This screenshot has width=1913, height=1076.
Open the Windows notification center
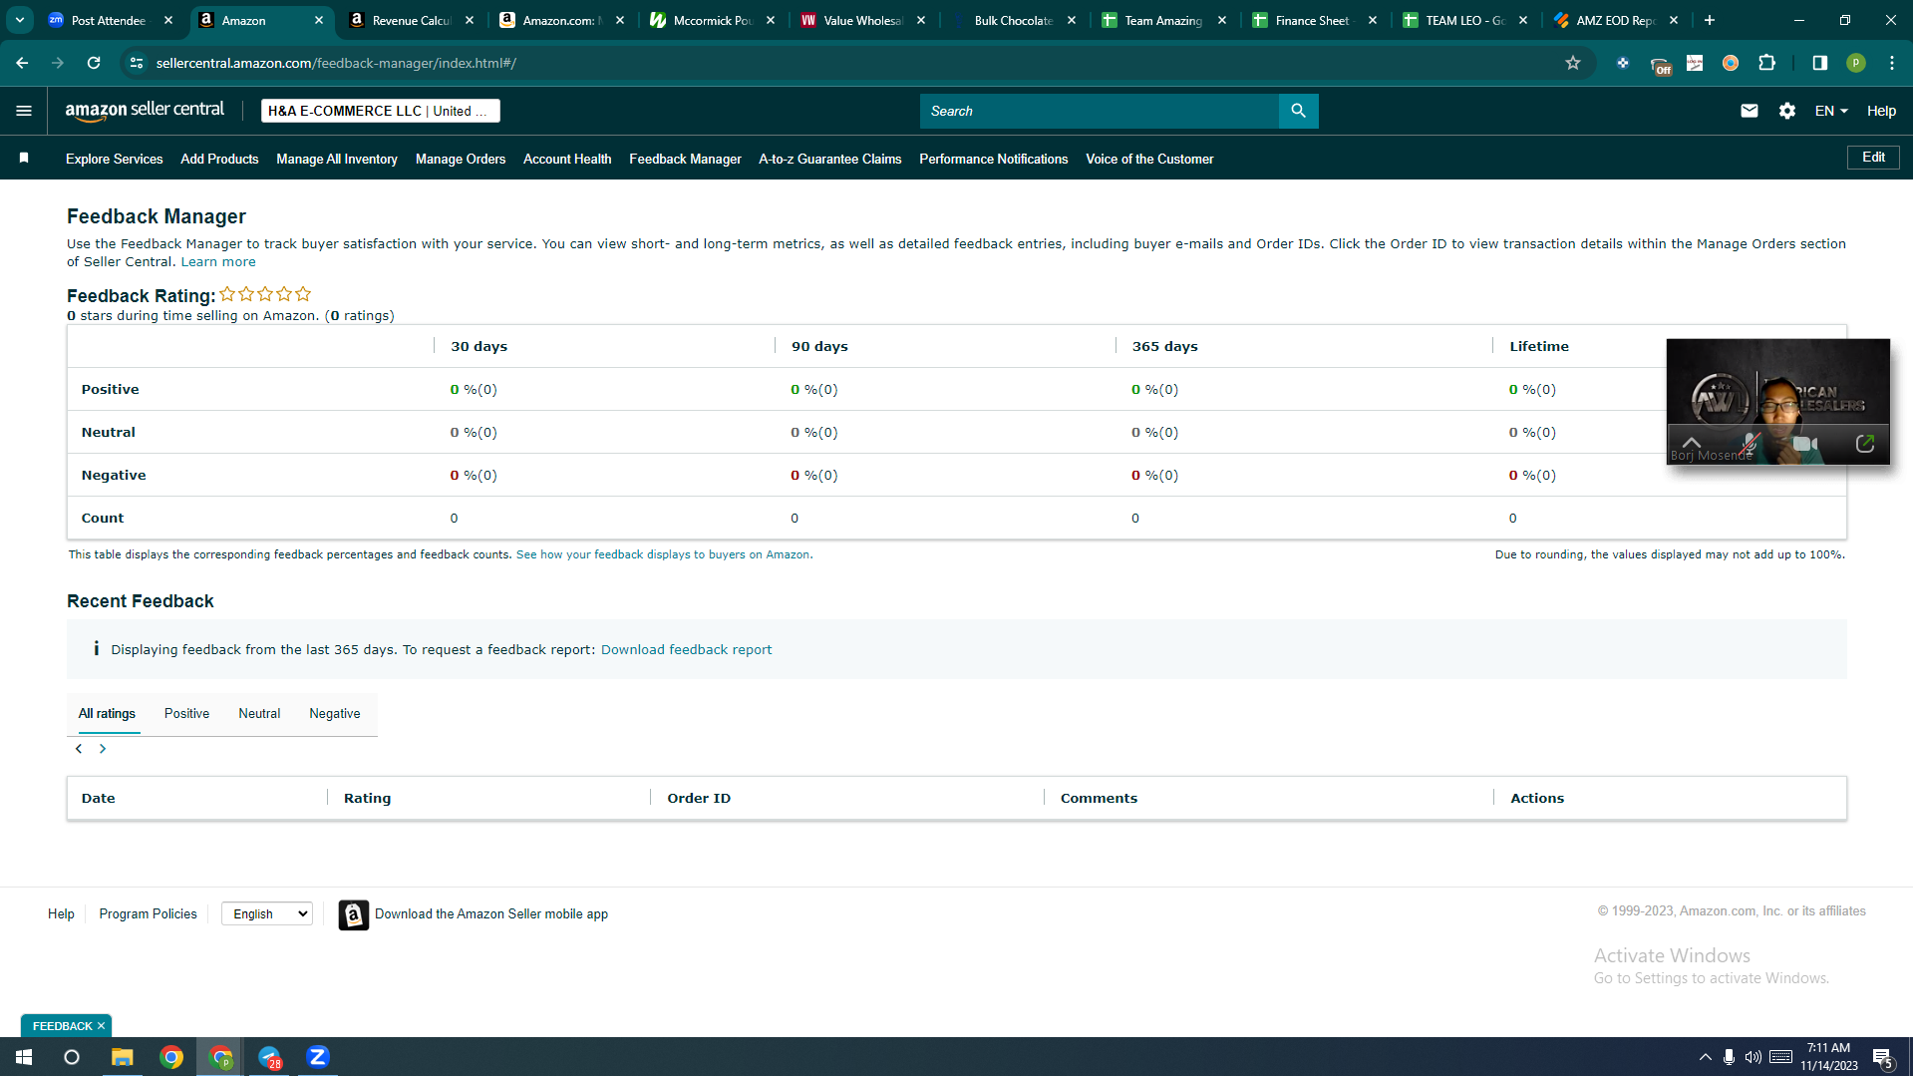pyautogui.click(x=1883, y=1057)
